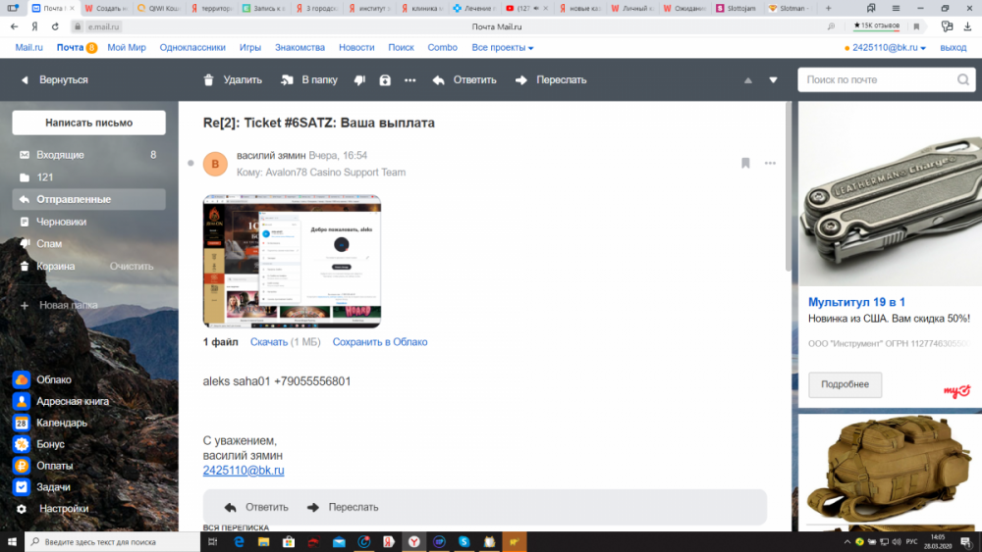Toggle the unread dot beside the sender avatar
The width and height of the screenshot is (982, 552).
pos(191,163)
